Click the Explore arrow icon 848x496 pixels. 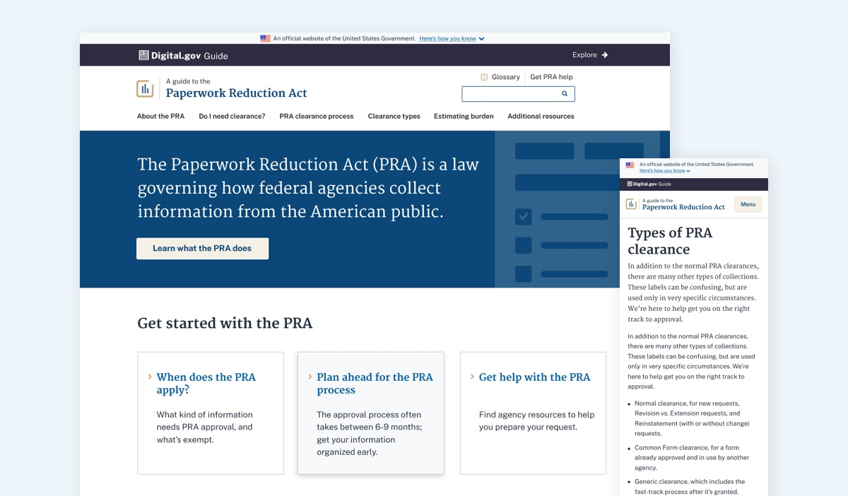pyautogui.click(x=605, y=55)
